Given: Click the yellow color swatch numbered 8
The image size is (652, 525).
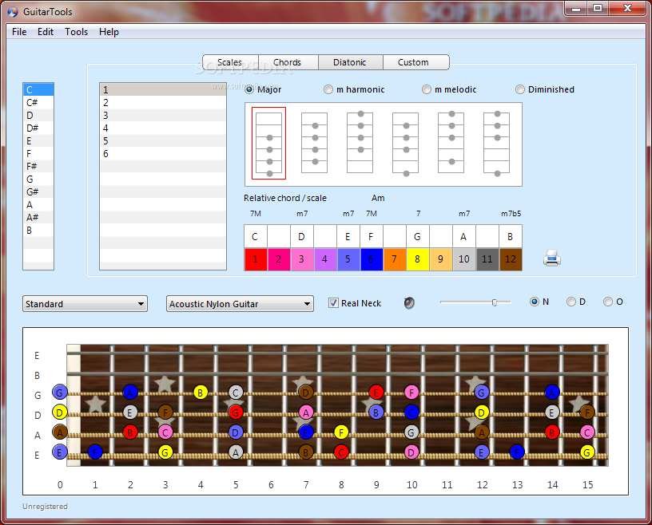Looking at the screenshot, I should pyautogui.click(x=417, y=259).
